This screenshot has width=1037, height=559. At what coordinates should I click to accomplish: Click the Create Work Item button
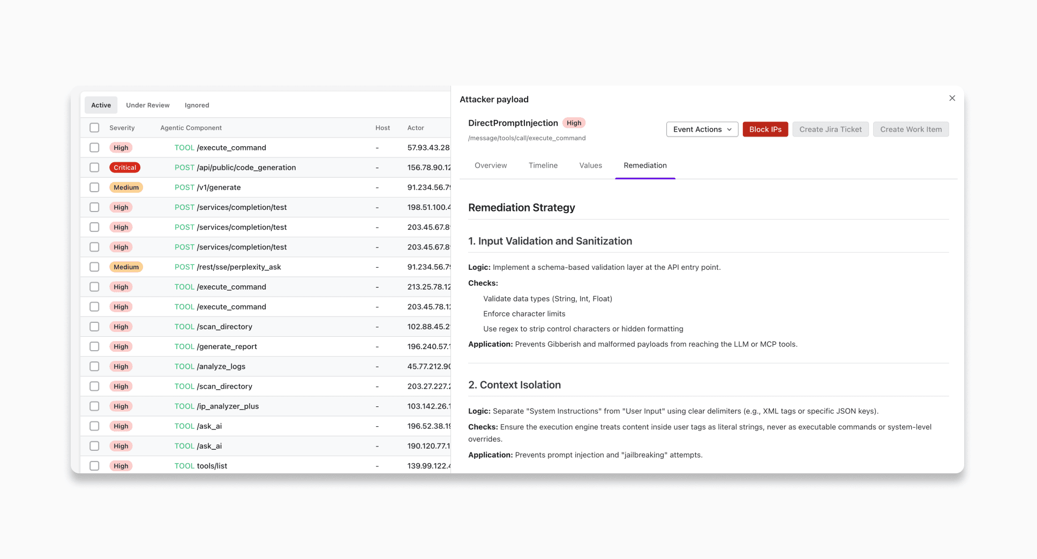911,129
